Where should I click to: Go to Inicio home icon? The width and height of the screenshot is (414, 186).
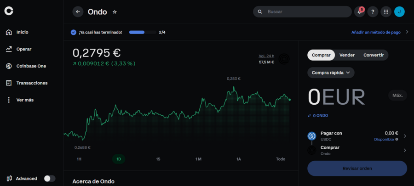click(x=9, y=33)
